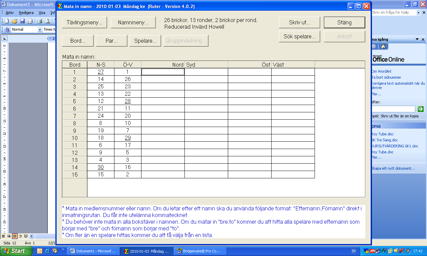Open the Style dropdown showing Normal
Viewport: 427px width, 256px height.
[x=40, y=29]
